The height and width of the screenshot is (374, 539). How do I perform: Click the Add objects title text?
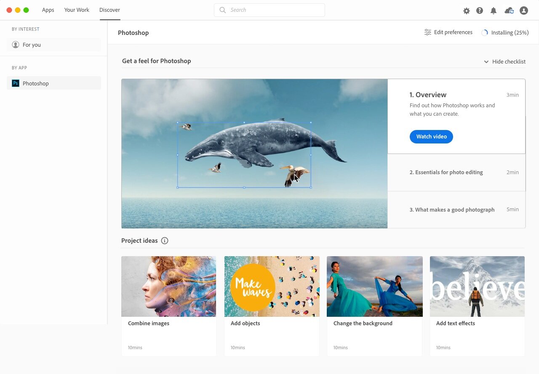[245, 324]
